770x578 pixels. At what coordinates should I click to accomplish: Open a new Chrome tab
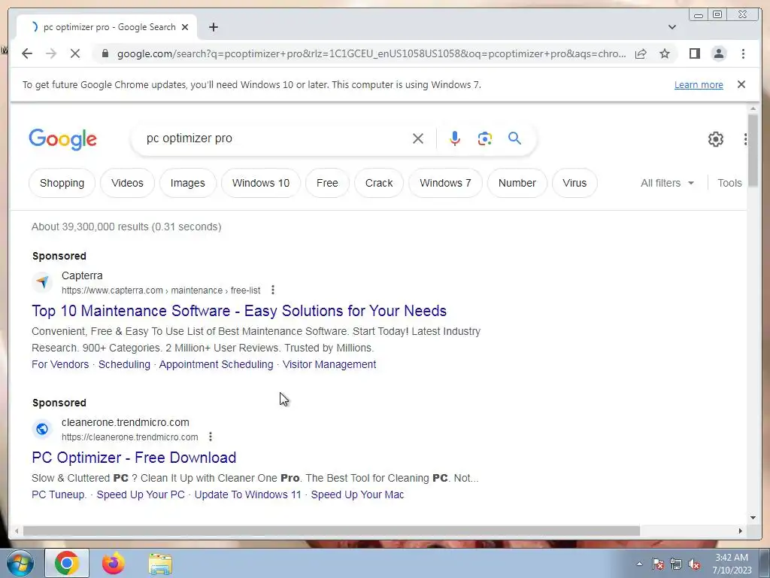pos(213,28)
